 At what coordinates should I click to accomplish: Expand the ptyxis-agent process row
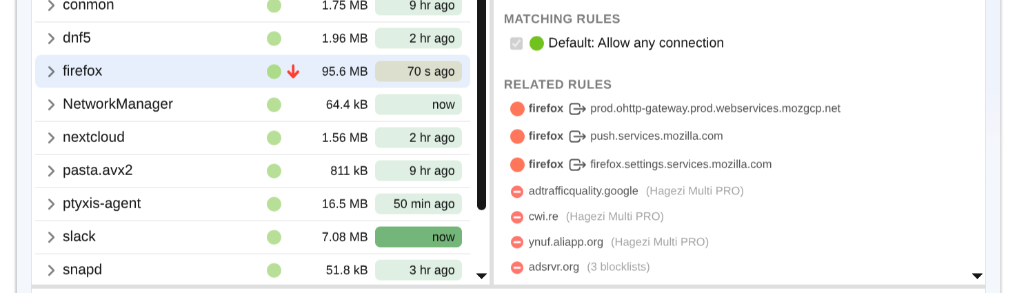pyautogui.click(x=50, y=204)
